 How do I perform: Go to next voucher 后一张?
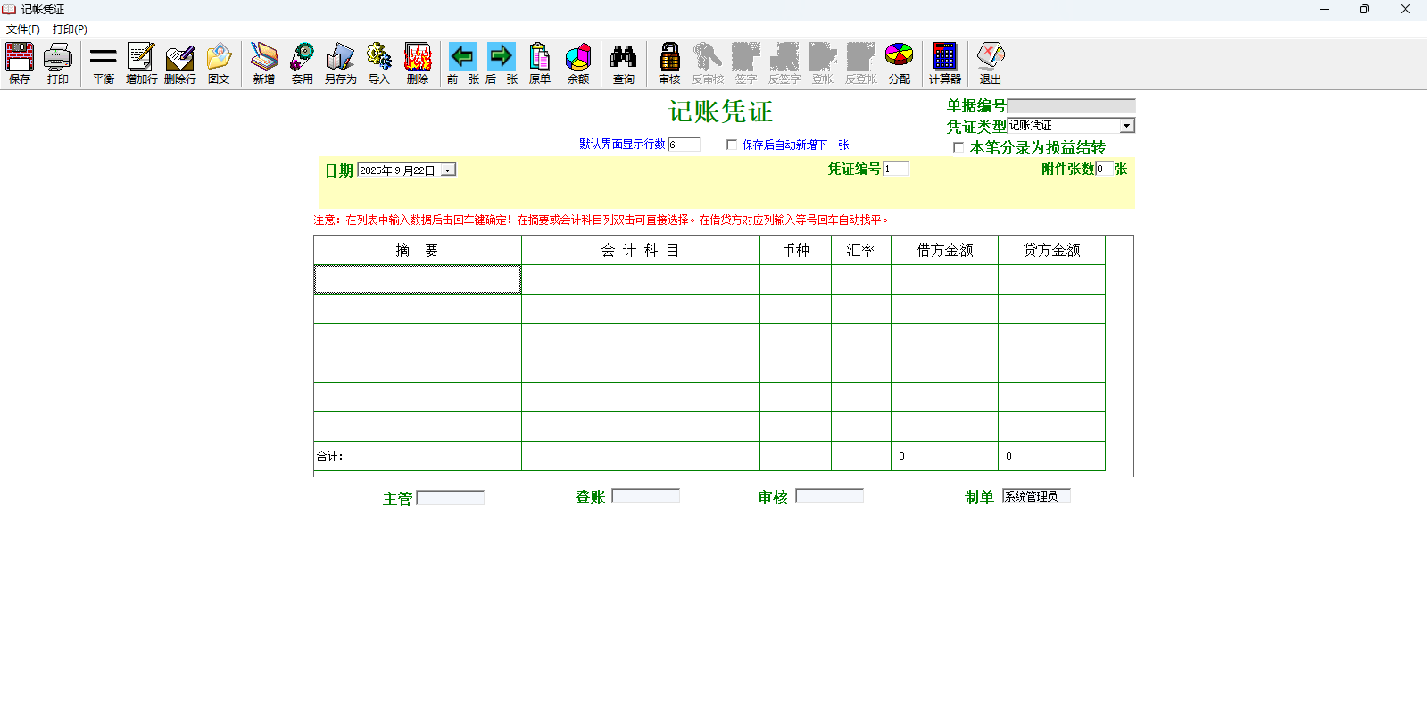[501, 62]
